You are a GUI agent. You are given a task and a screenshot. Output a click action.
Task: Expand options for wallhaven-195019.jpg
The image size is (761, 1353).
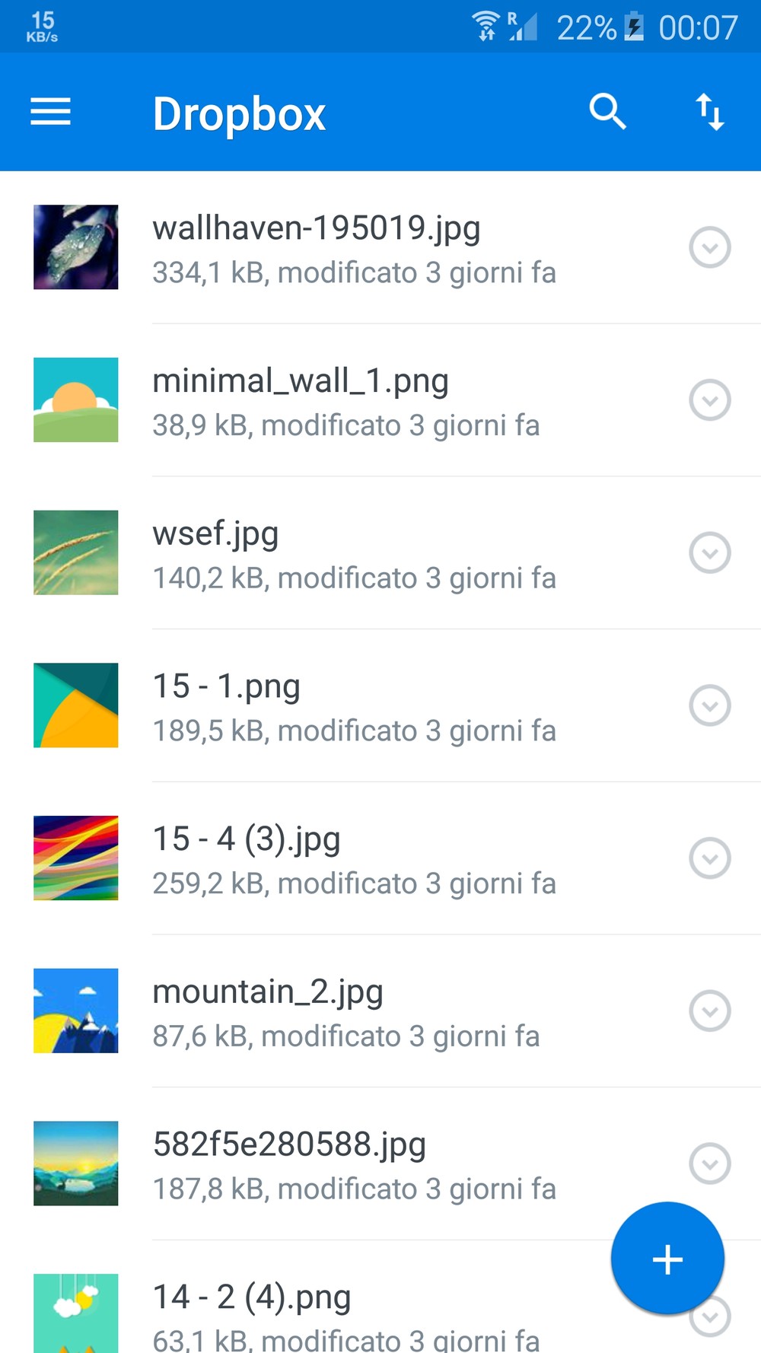pyautogui.click(x=709, y=247)
